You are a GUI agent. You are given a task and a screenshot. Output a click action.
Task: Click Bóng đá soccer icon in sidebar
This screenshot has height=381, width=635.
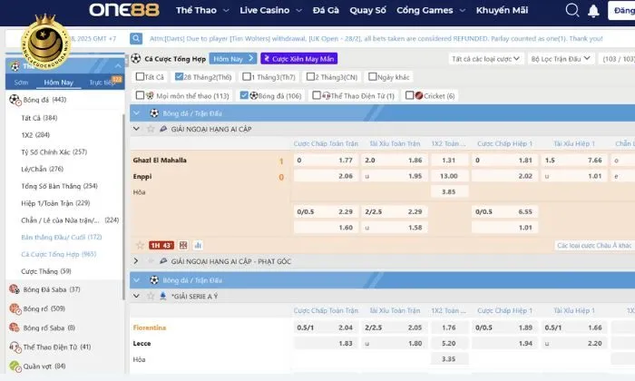(15, 100)
